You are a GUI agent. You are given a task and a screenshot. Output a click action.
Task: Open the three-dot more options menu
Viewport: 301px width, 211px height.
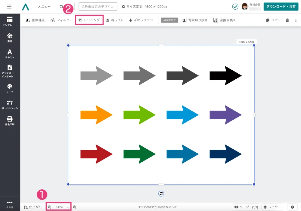[x=296, y=20]
